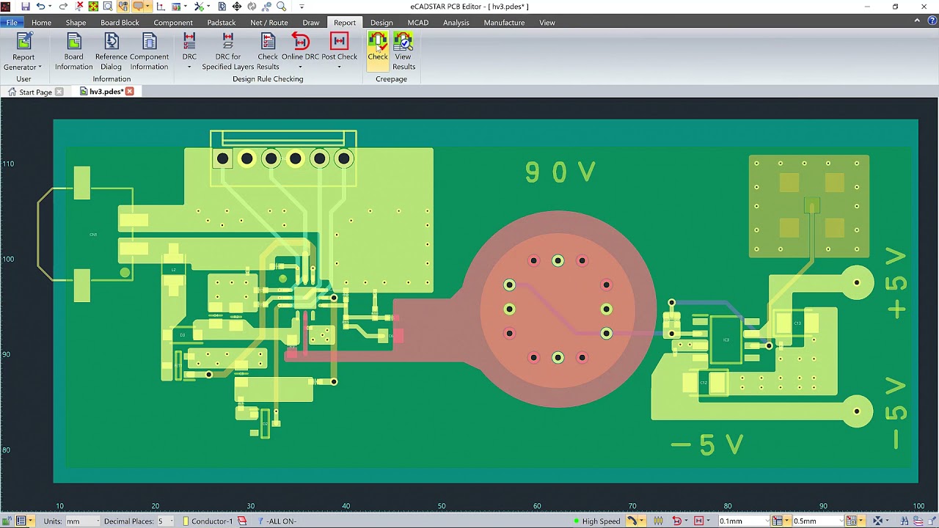The image size is (939, 528).
Task: Switch to the Net / Route tab
Action: 269,23
